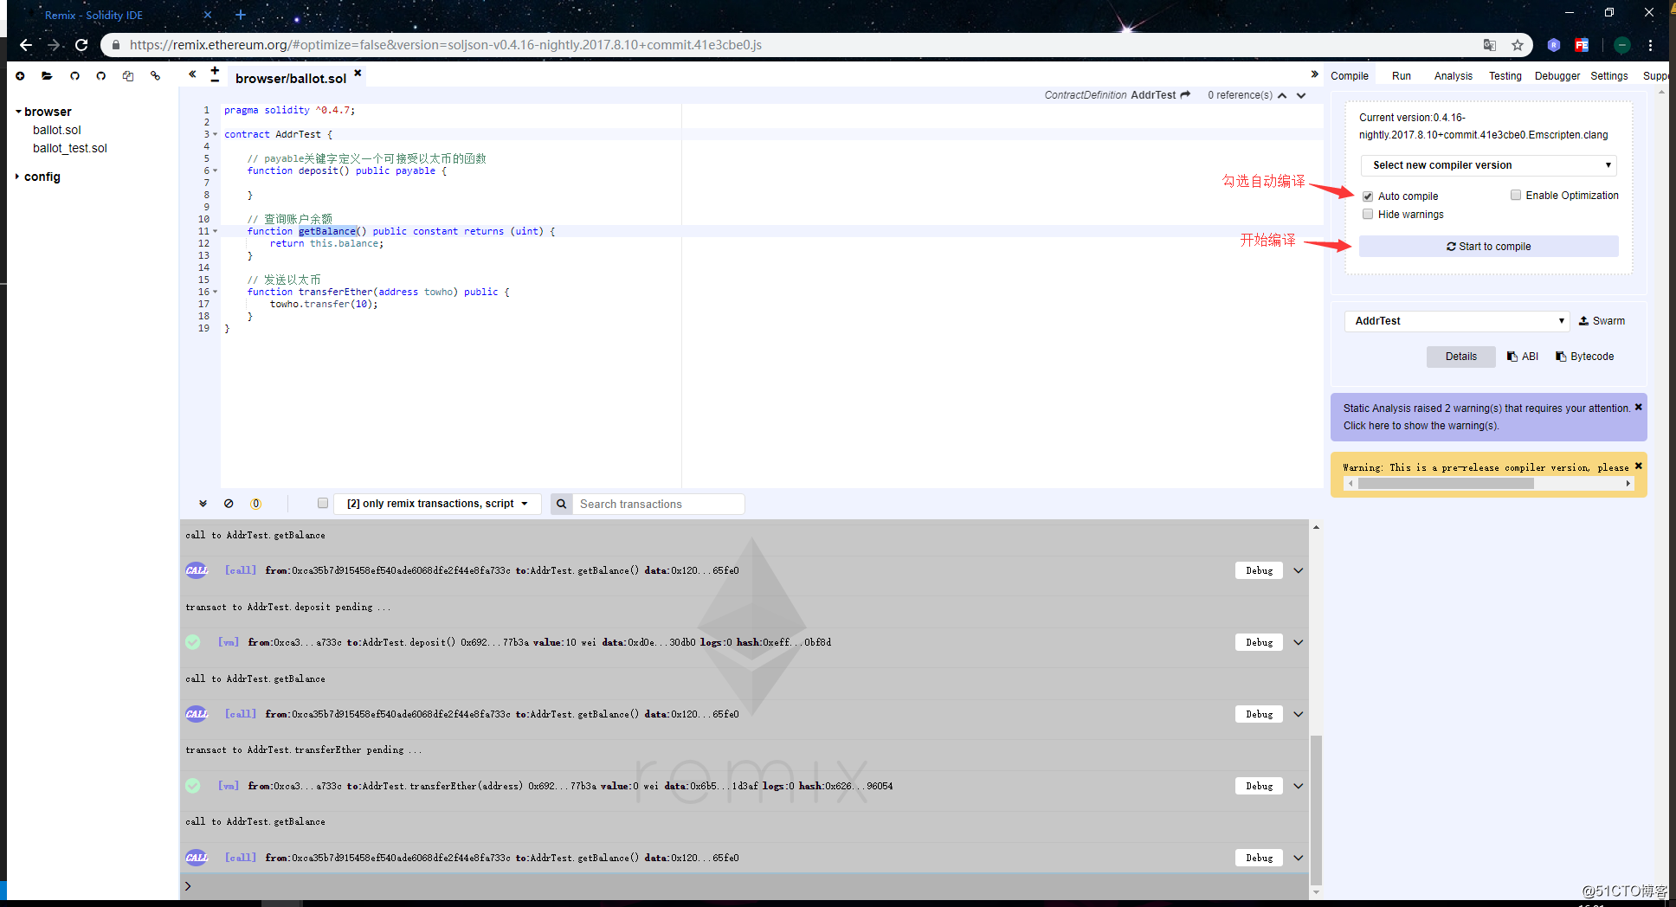Click the terminal vertical scrollbar thumb
Viewport: 1676px width, 907px height.
[x=1316, y=809]
